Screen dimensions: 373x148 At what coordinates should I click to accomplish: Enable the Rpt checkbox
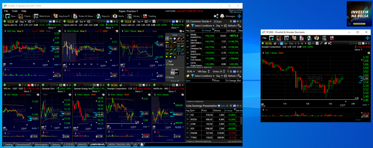pos(167,61)
